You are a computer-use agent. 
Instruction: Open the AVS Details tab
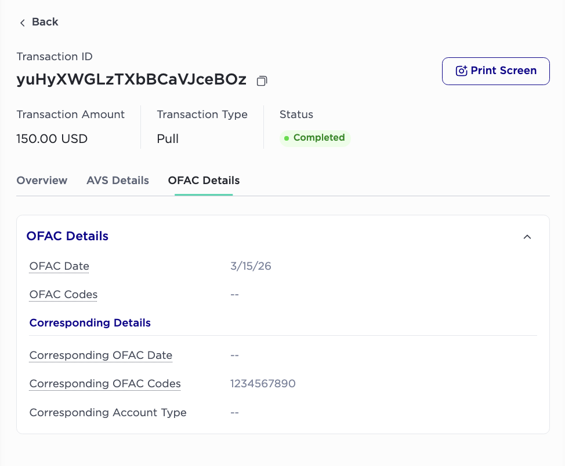click(118, 180)
